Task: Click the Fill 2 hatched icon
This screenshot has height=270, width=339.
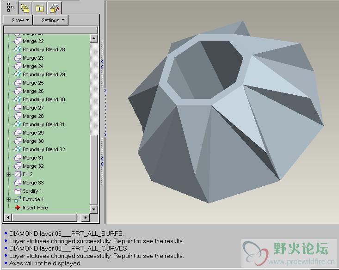Action: pos(18,174)
